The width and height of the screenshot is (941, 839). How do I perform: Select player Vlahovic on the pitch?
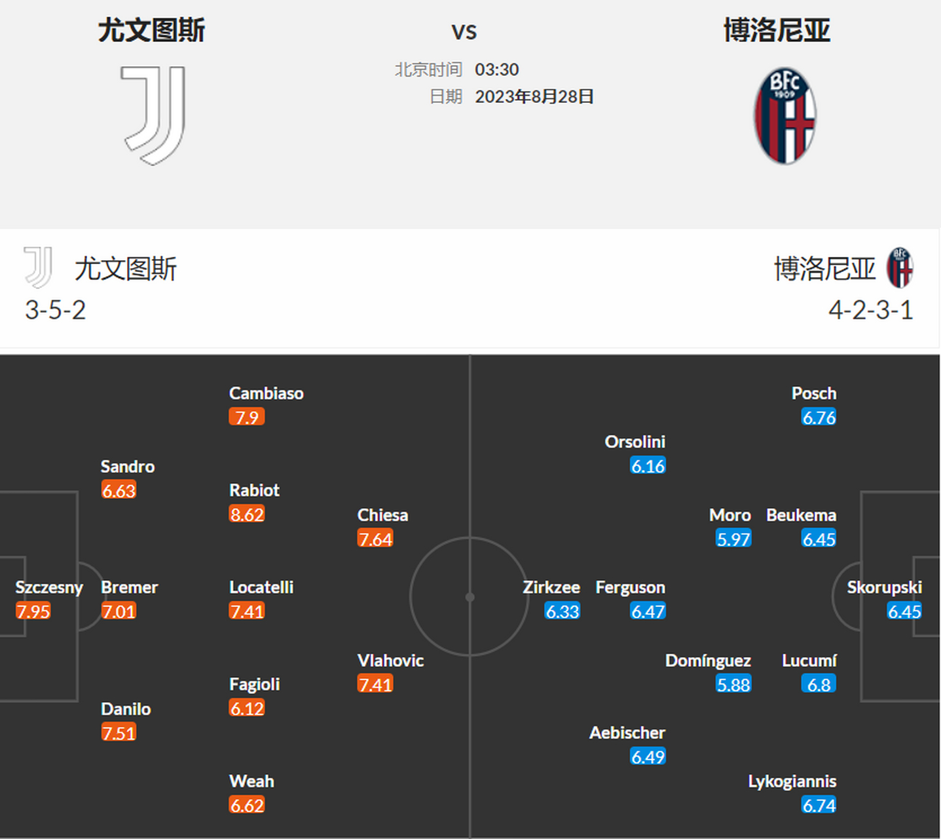pyautogui.click(x=390, y=661)
